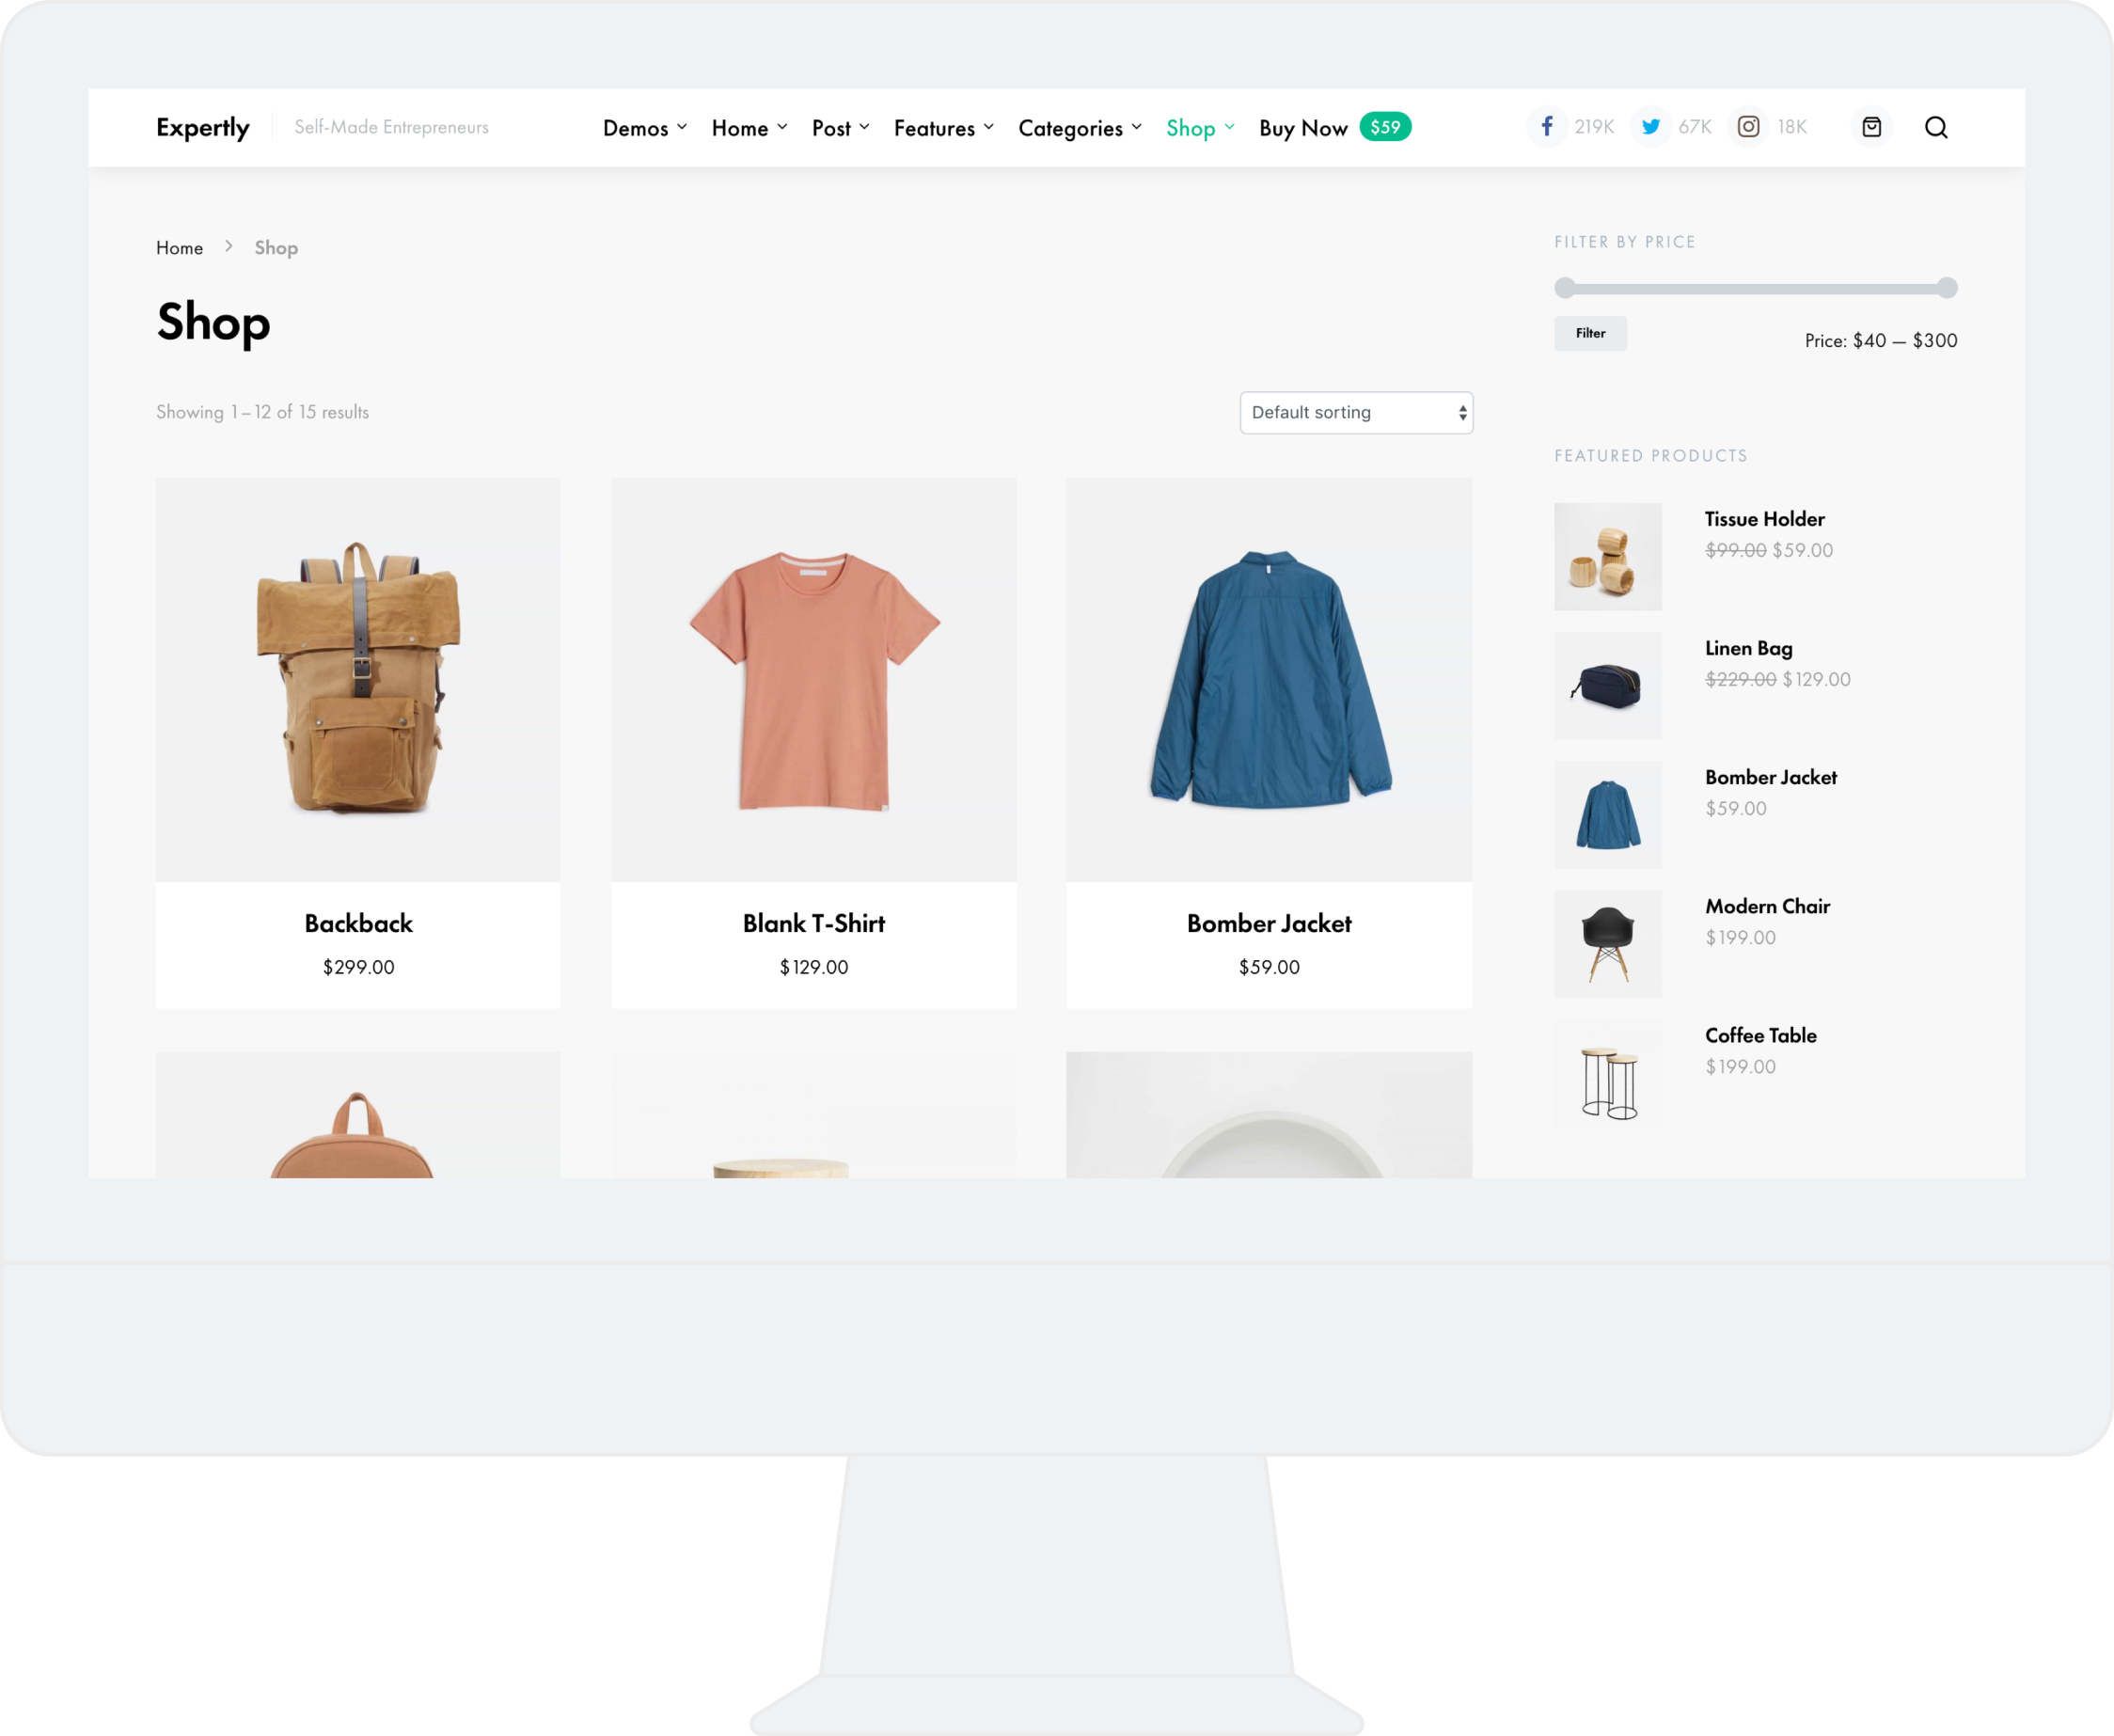Viewport: 2114px width, 1736px height.
Task: Open the Blank T-Shirt product image
Action: 814,679
